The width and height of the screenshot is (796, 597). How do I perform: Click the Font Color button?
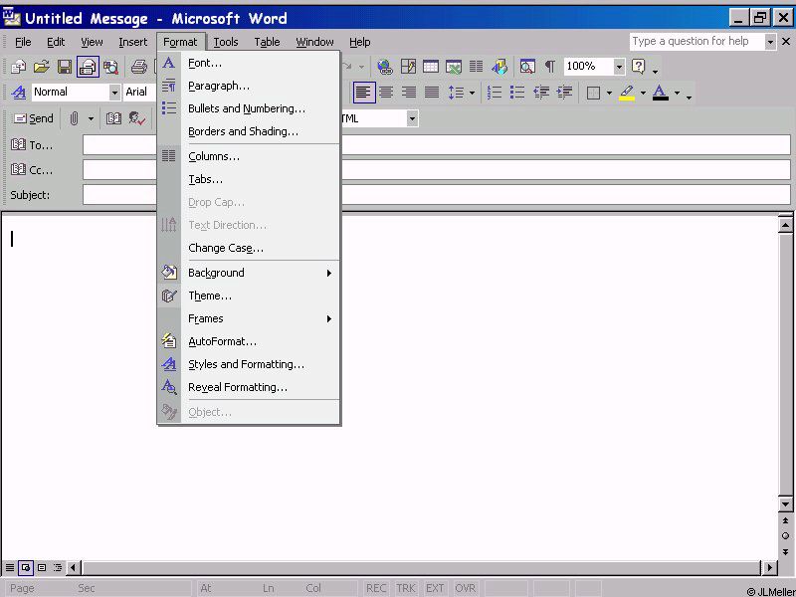[660, 93]
